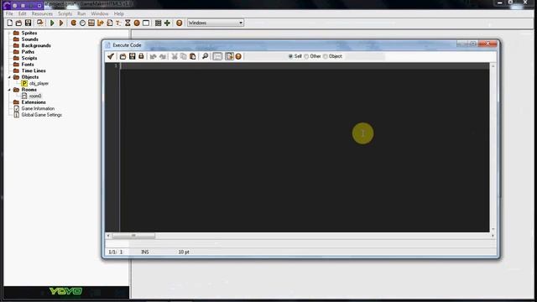
Task: Copy selected code text
Action: pos(184,56)
